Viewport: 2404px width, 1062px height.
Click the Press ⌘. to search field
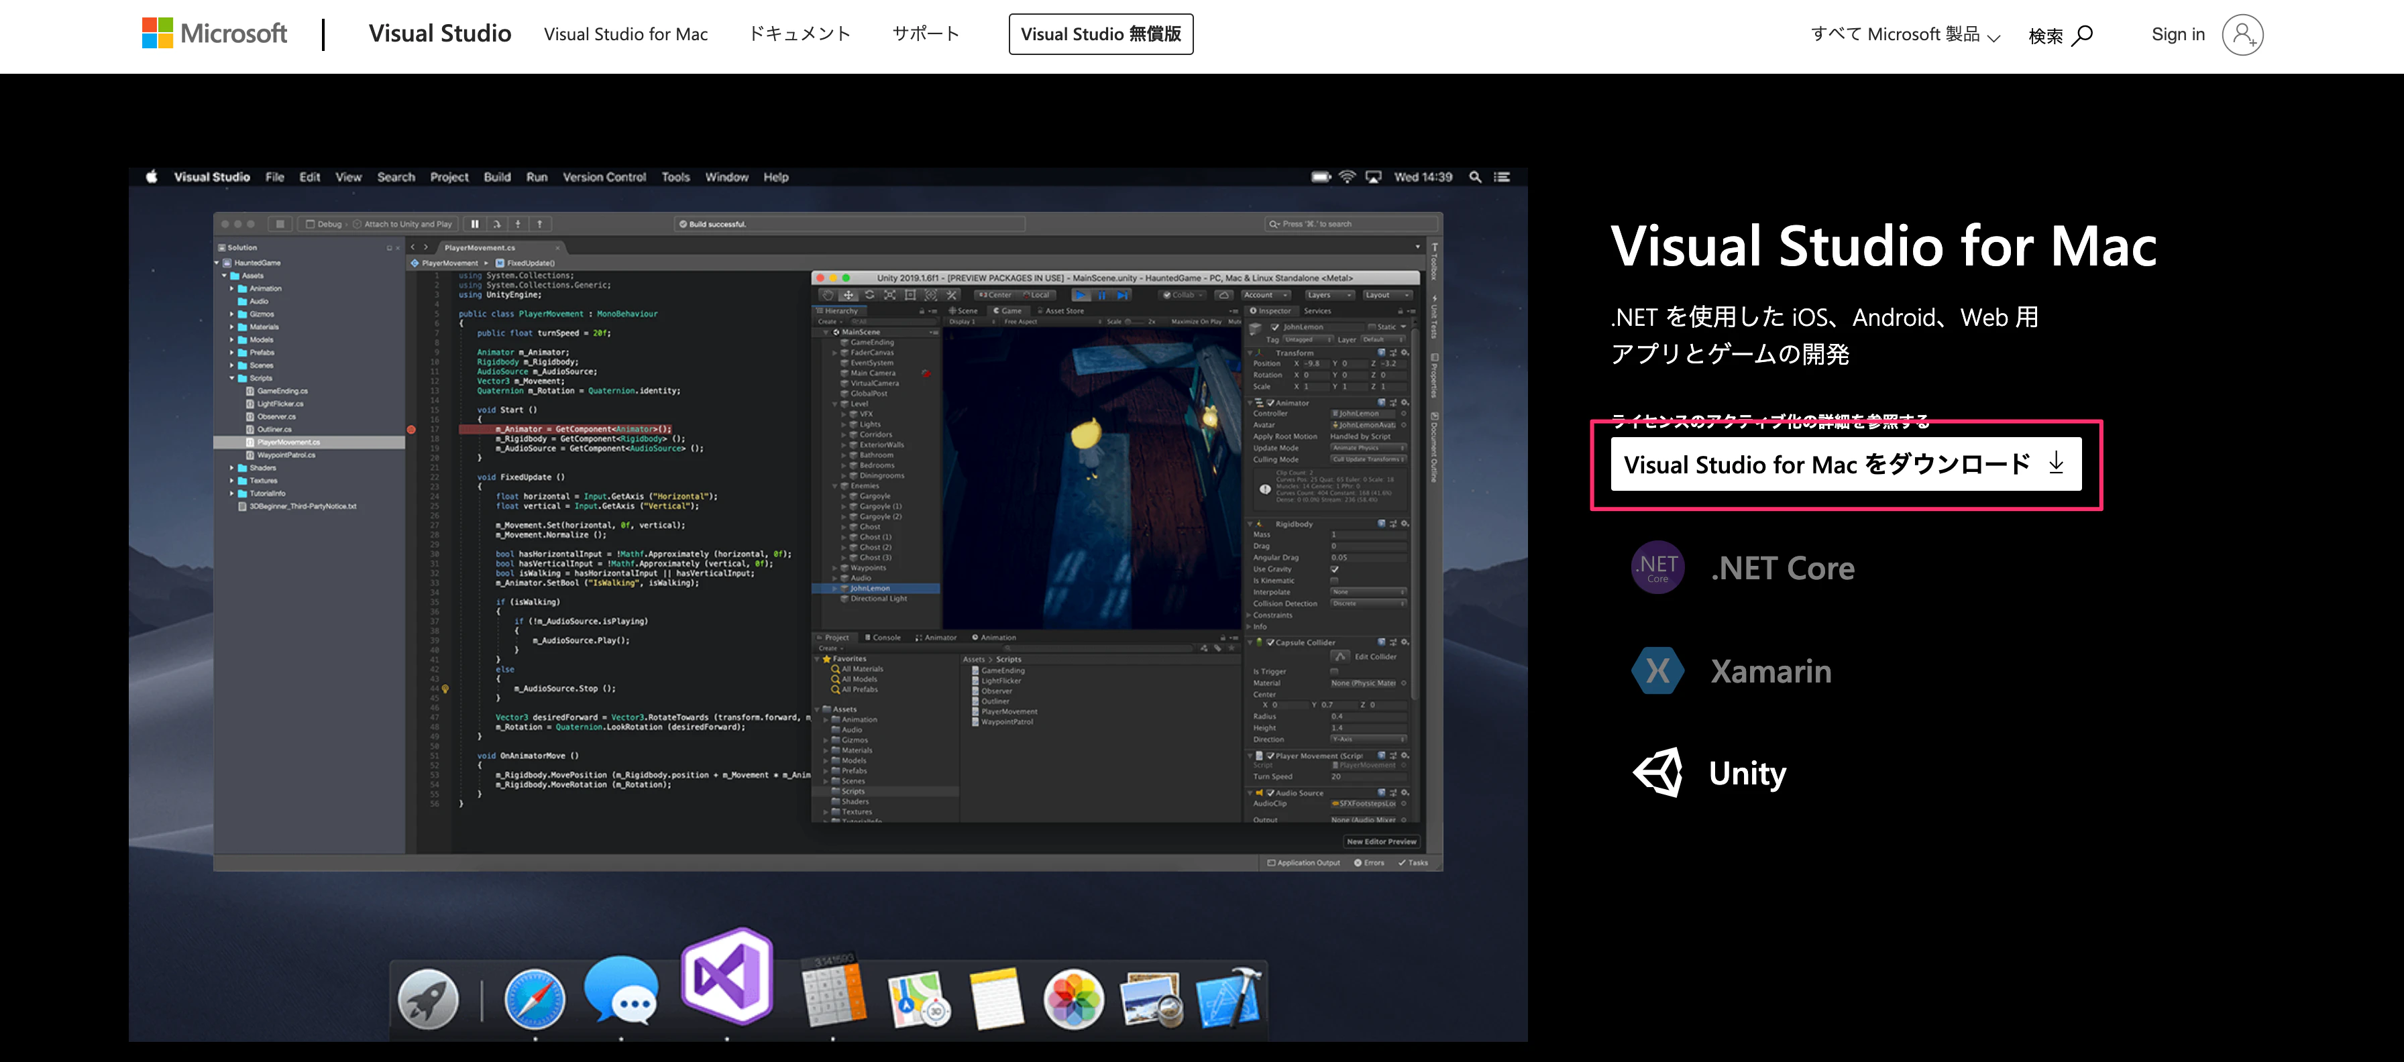(1350, 224)
